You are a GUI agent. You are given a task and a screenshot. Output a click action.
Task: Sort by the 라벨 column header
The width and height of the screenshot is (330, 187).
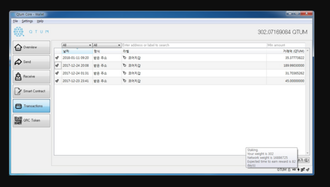point(194,51)
